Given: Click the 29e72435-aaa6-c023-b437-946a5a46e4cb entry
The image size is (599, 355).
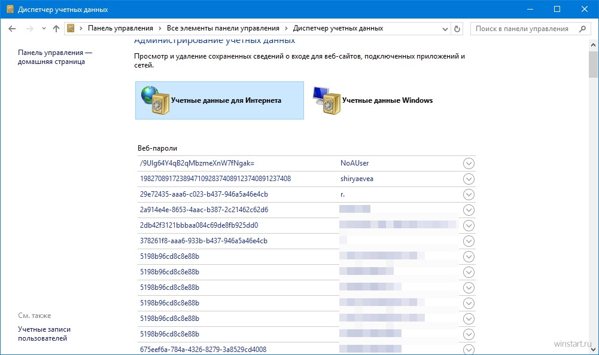Looking at the screenshot, I should [204, 194].
